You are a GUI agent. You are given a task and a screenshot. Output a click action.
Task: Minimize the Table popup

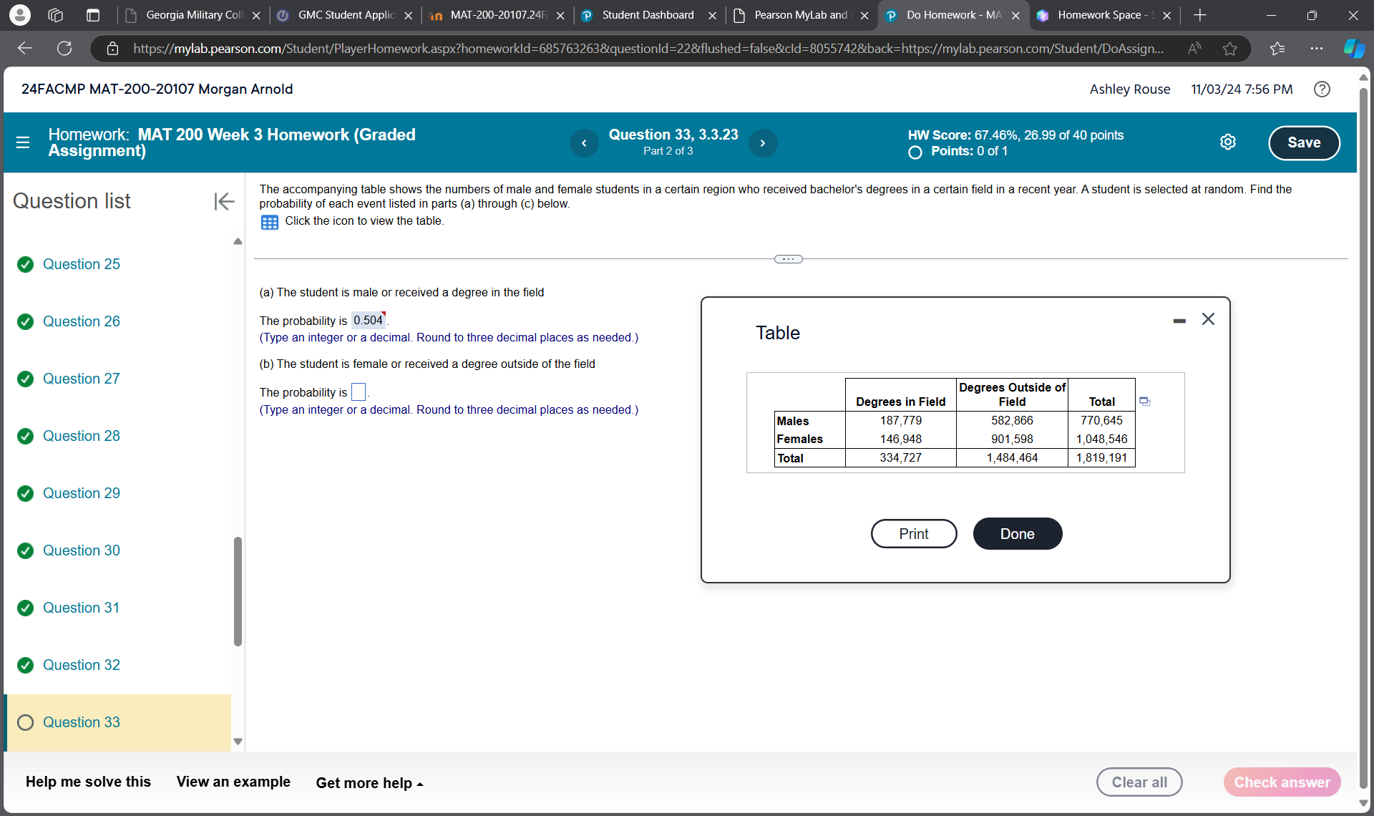point(1179,321)
